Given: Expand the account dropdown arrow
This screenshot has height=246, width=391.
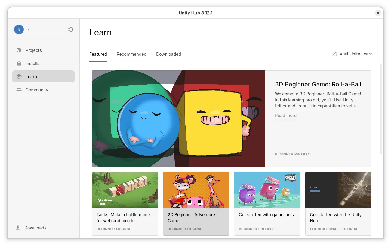Looking at the screenshot, I should coord(29,29).
